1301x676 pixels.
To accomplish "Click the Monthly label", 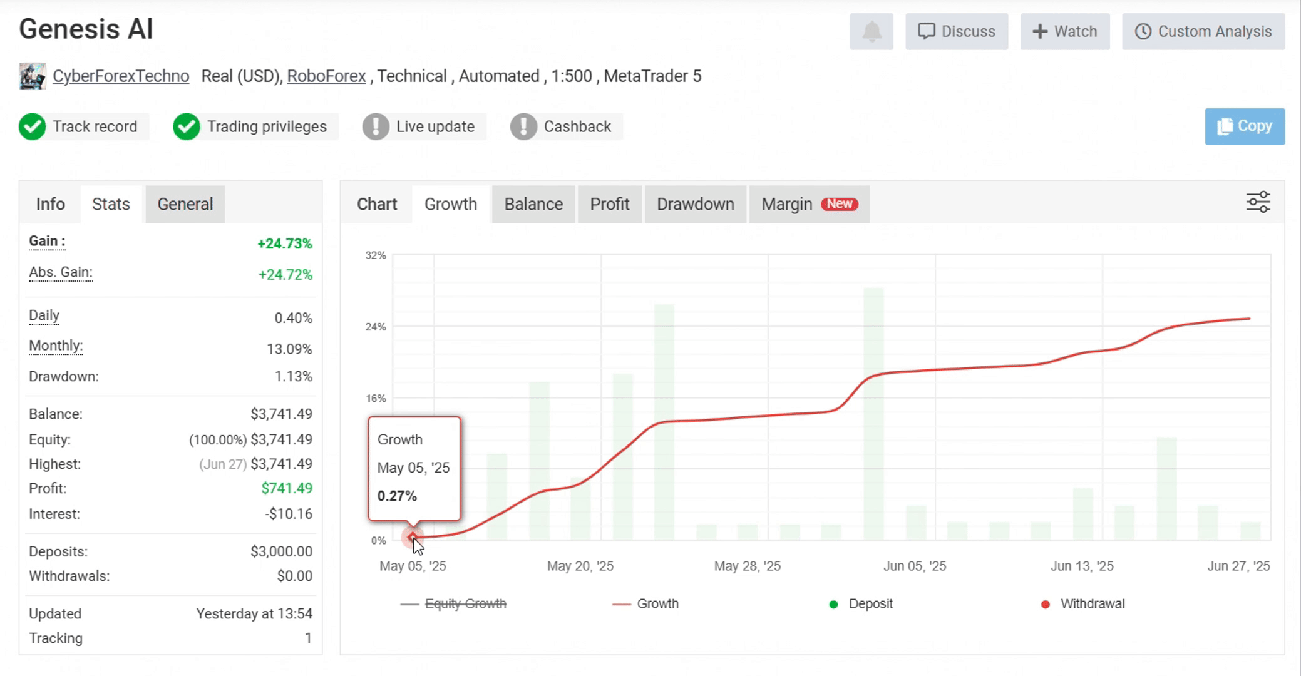I will pyautogui.click(x=56, y=346).
